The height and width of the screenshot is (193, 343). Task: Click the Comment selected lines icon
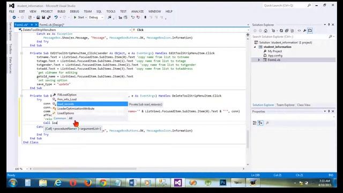click(133, 17)
